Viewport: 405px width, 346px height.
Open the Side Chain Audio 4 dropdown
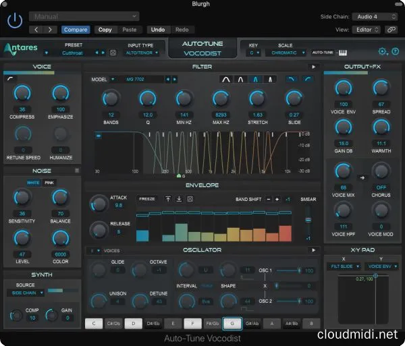pos(377,16)
